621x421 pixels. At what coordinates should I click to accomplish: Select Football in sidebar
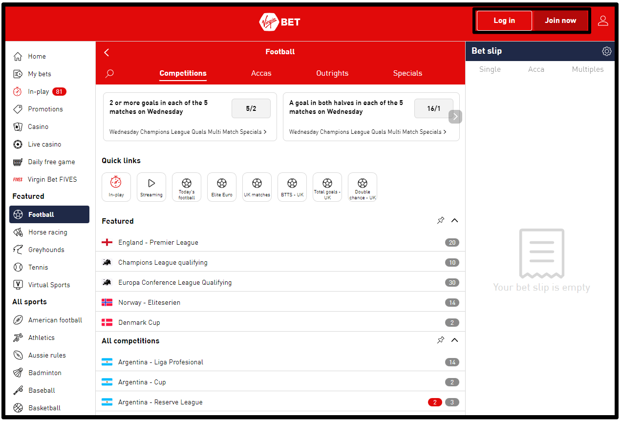49,214
